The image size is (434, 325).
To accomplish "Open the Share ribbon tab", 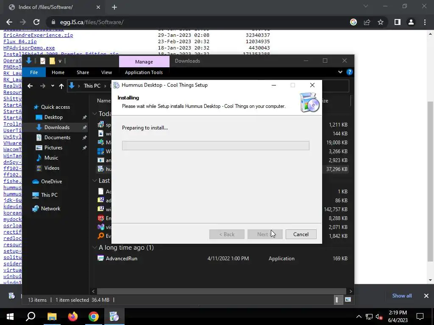I will (83, 72).
